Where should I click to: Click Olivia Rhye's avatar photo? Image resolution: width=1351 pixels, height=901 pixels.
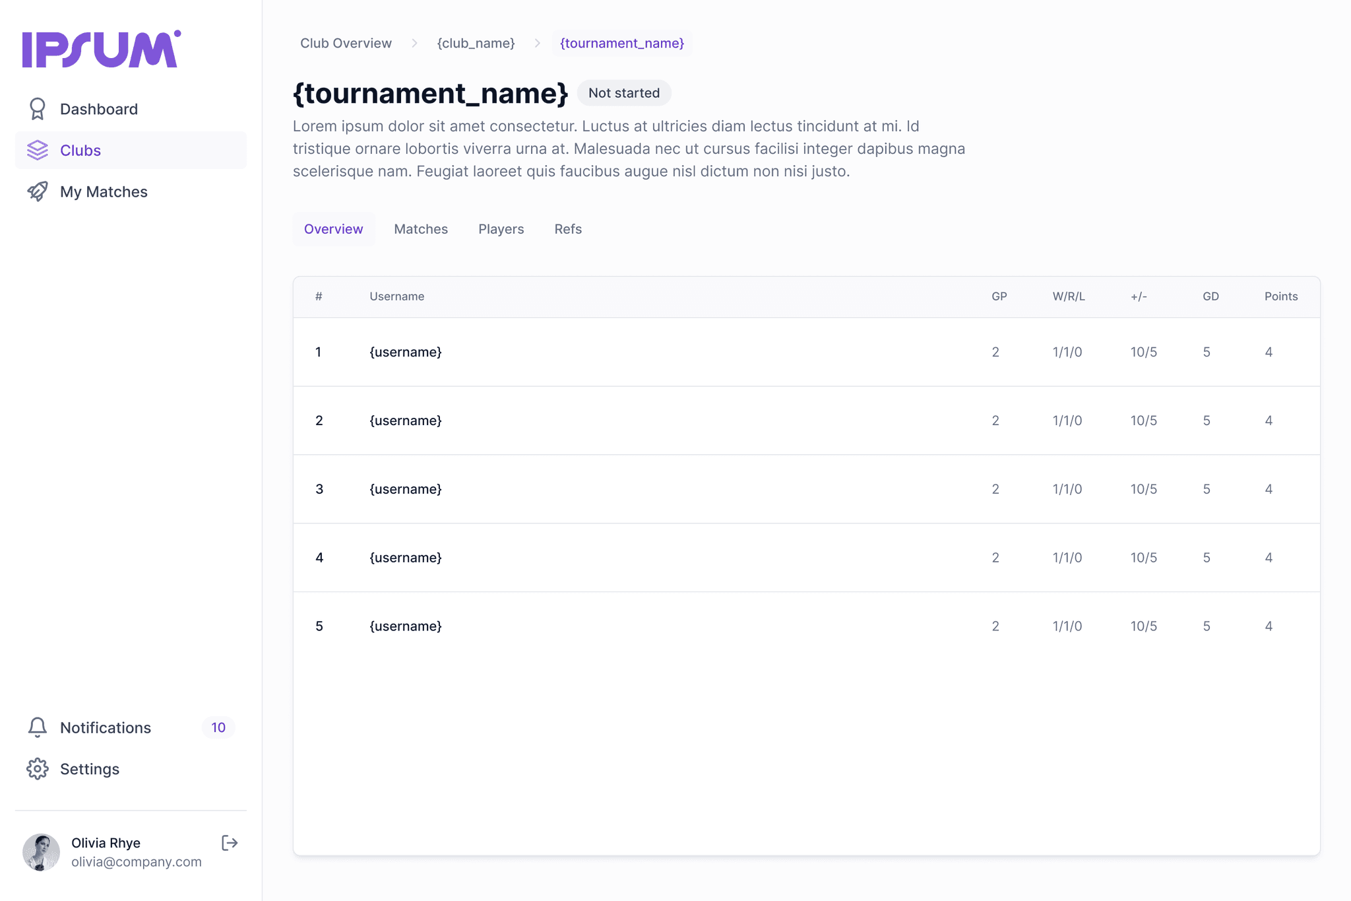pos(41,852)
